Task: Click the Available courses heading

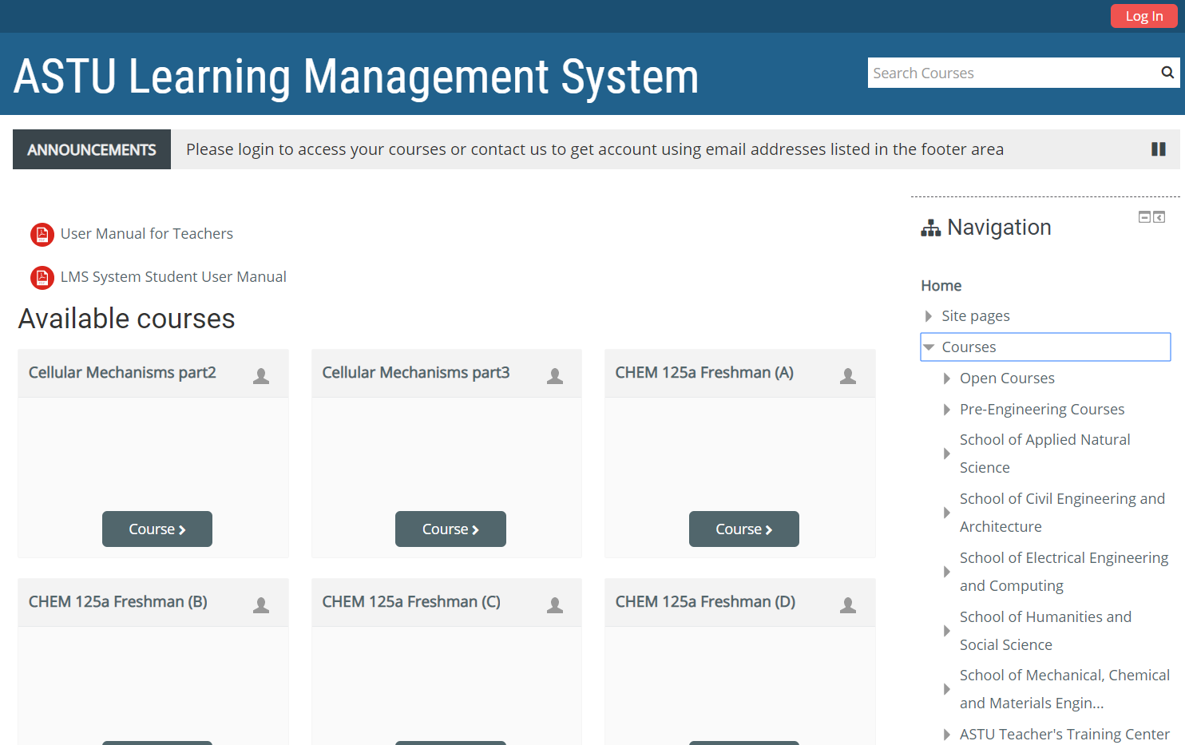Action: tap(126, 319)
